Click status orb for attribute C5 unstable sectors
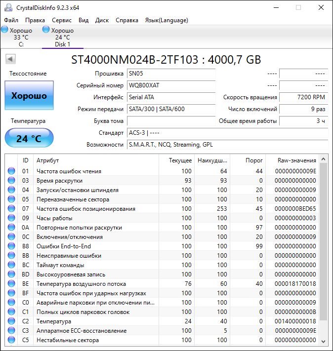Screen dimensions: 333x351 pyautogui.click(x=11, y=340)
